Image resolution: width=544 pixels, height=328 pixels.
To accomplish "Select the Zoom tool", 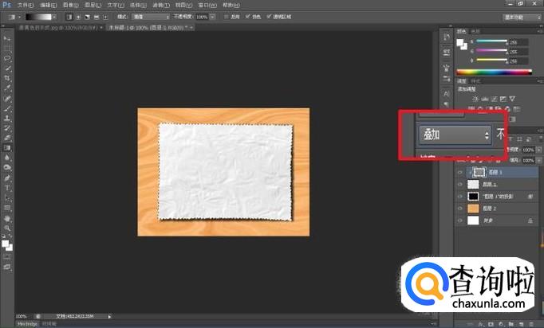I will 7,227.
